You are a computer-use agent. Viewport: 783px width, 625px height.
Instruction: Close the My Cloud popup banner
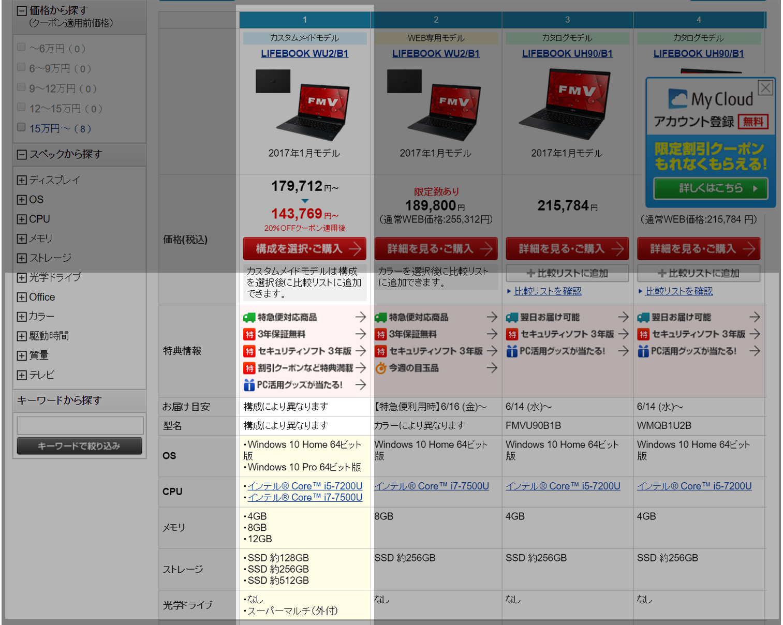coord(765,88)
